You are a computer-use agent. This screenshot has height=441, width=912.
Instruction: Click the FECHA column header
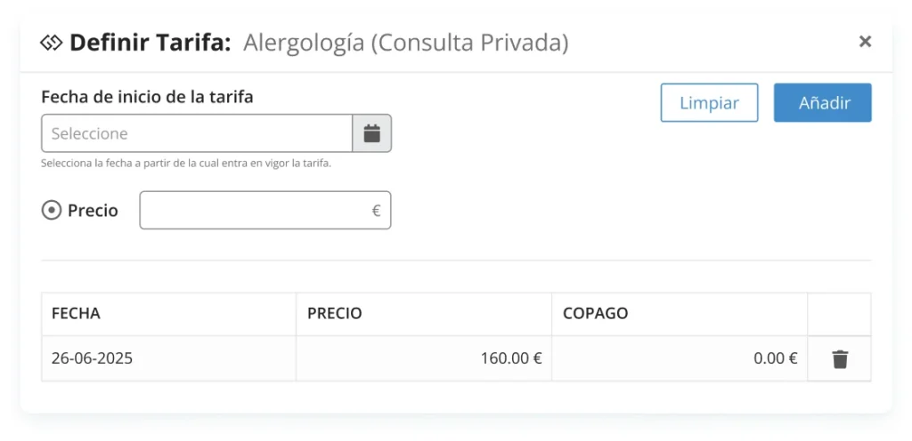[x=77, y=314]
